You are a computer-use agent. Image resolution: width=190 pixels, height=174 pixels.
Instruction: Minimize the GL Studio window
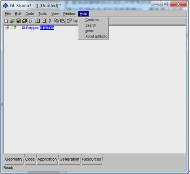click(156, 4)
